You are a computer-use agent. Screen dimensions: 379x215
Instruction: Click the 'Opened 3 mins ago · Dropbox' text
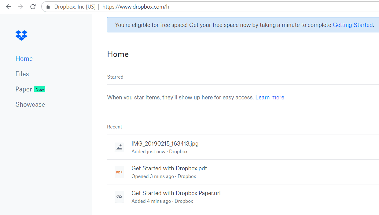(164, 176)
